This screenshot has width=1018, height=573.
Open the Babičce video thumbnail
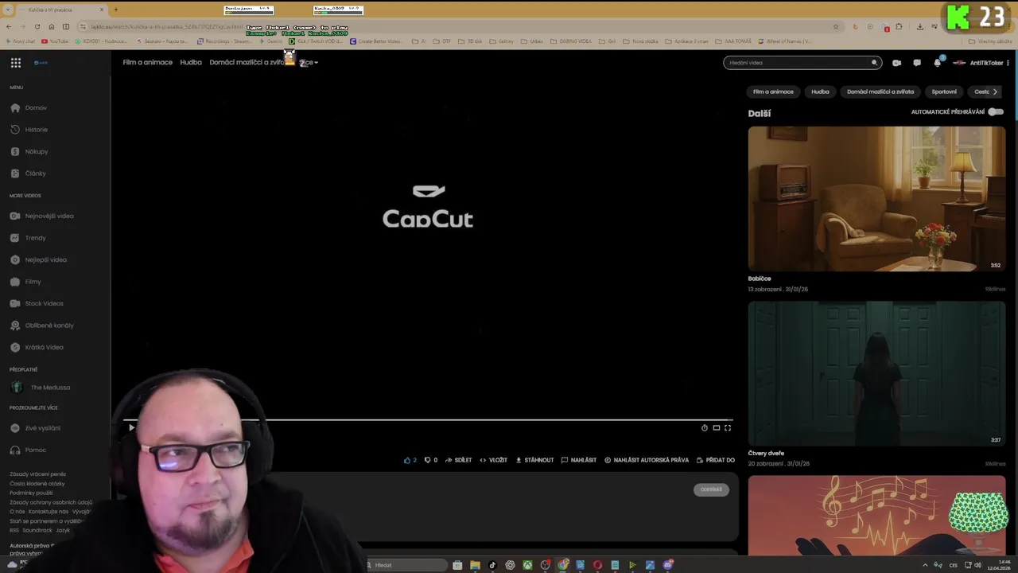click(x=876, y=199)
